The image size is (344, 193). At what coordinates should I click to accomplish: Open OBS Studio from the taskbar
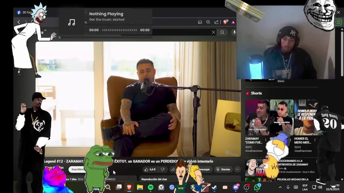coord(246,187)
